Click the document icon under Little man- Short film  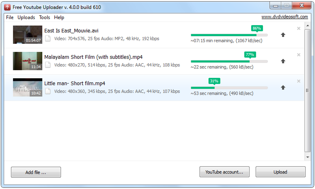coord(47,91)
